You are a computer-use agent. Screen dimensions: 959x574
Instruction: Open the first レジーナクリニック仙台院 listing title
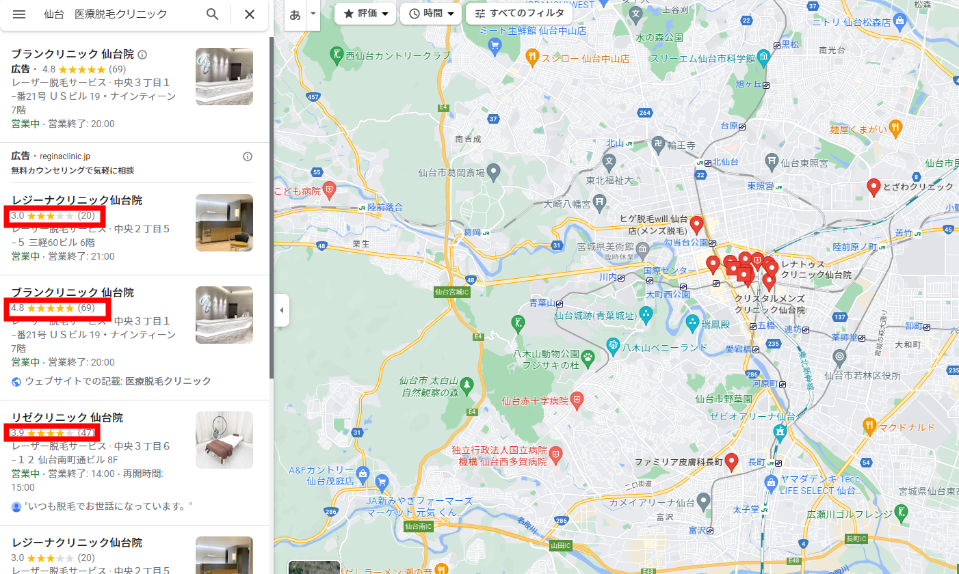pos(77,200)
